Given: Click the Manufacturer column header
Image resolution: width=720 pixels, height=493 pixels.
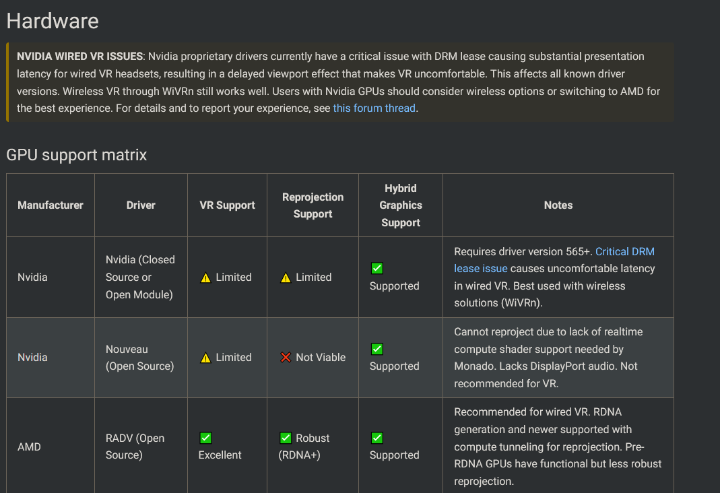Looking at the screenshot, I should [51, 205].
